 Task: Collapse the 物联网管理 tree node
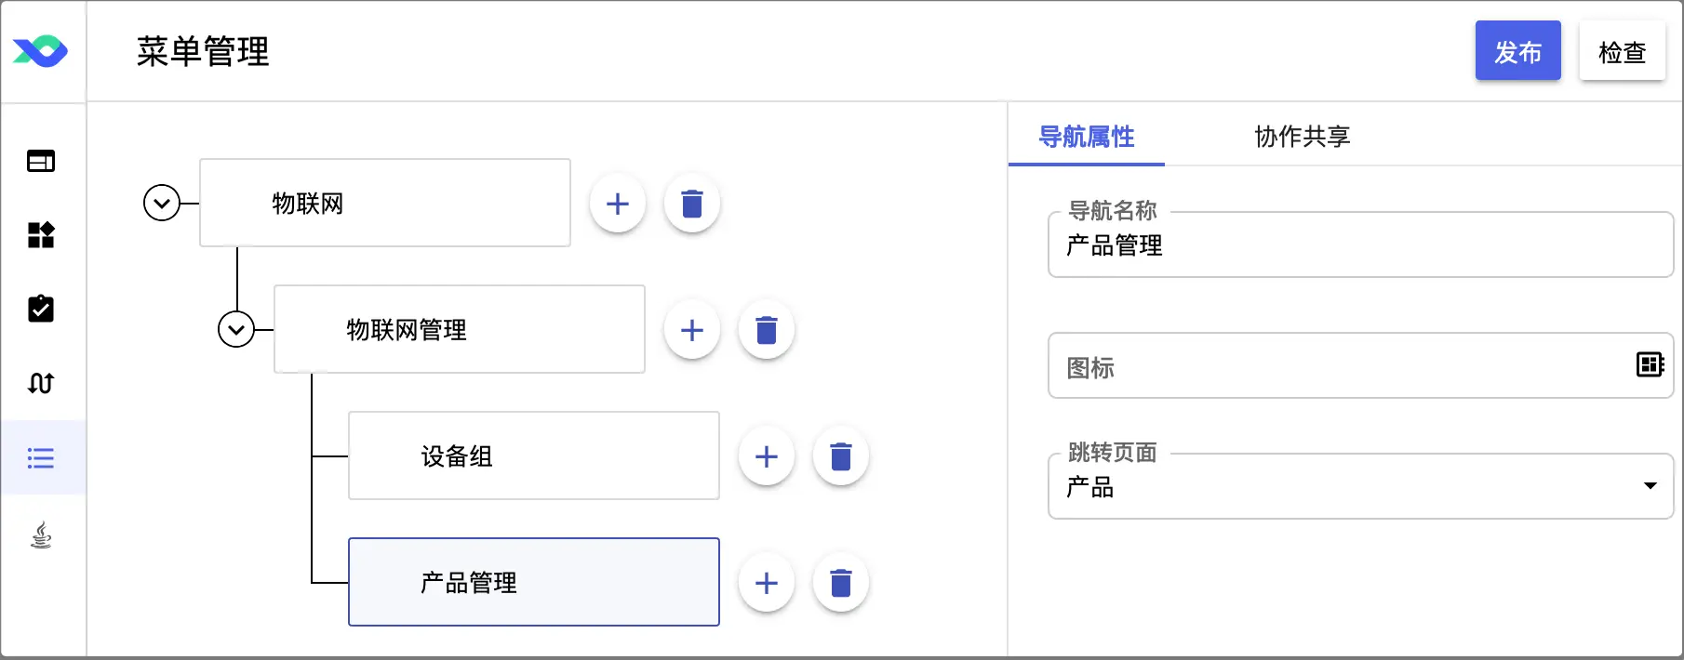pyautogui.click(x=236, y=329)
